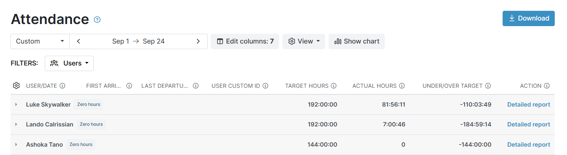Image resolution: width=567 pixels, height=155 pixels.
Task: Click the USER CUSTOM ID column header
Action: click(x=236, y=86)
